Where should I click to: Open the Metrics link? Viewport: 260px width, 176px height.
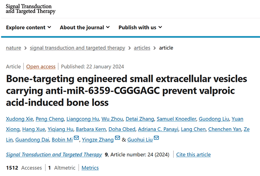[90, 167]
